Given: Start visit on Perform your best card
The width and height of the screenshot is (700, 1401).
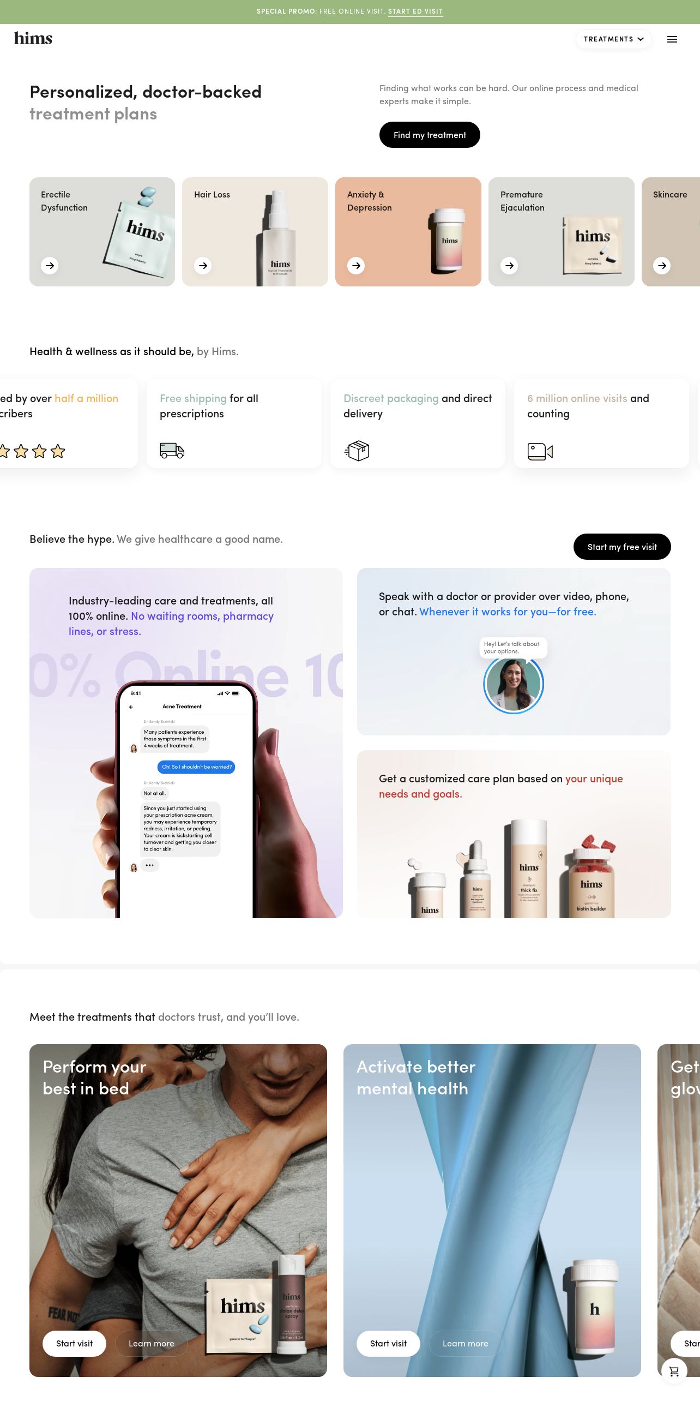Looking at the screenshot, I should 74,1343.
